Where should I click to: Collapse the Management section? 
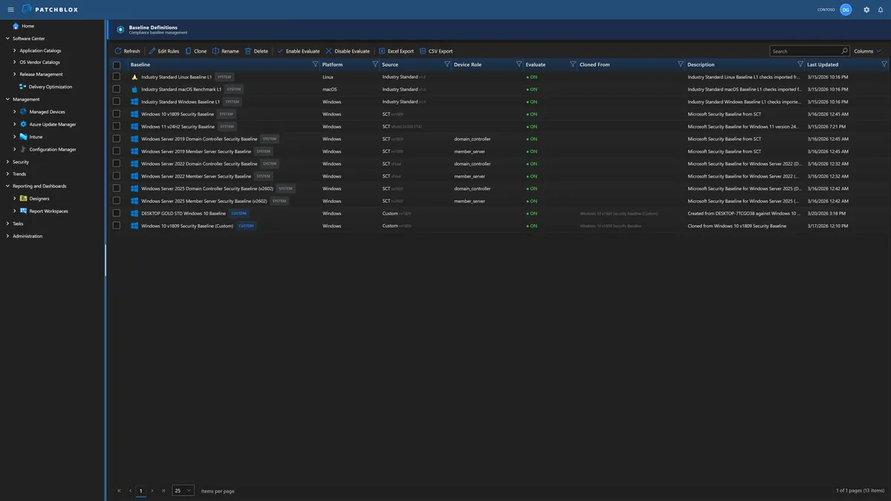7,99
